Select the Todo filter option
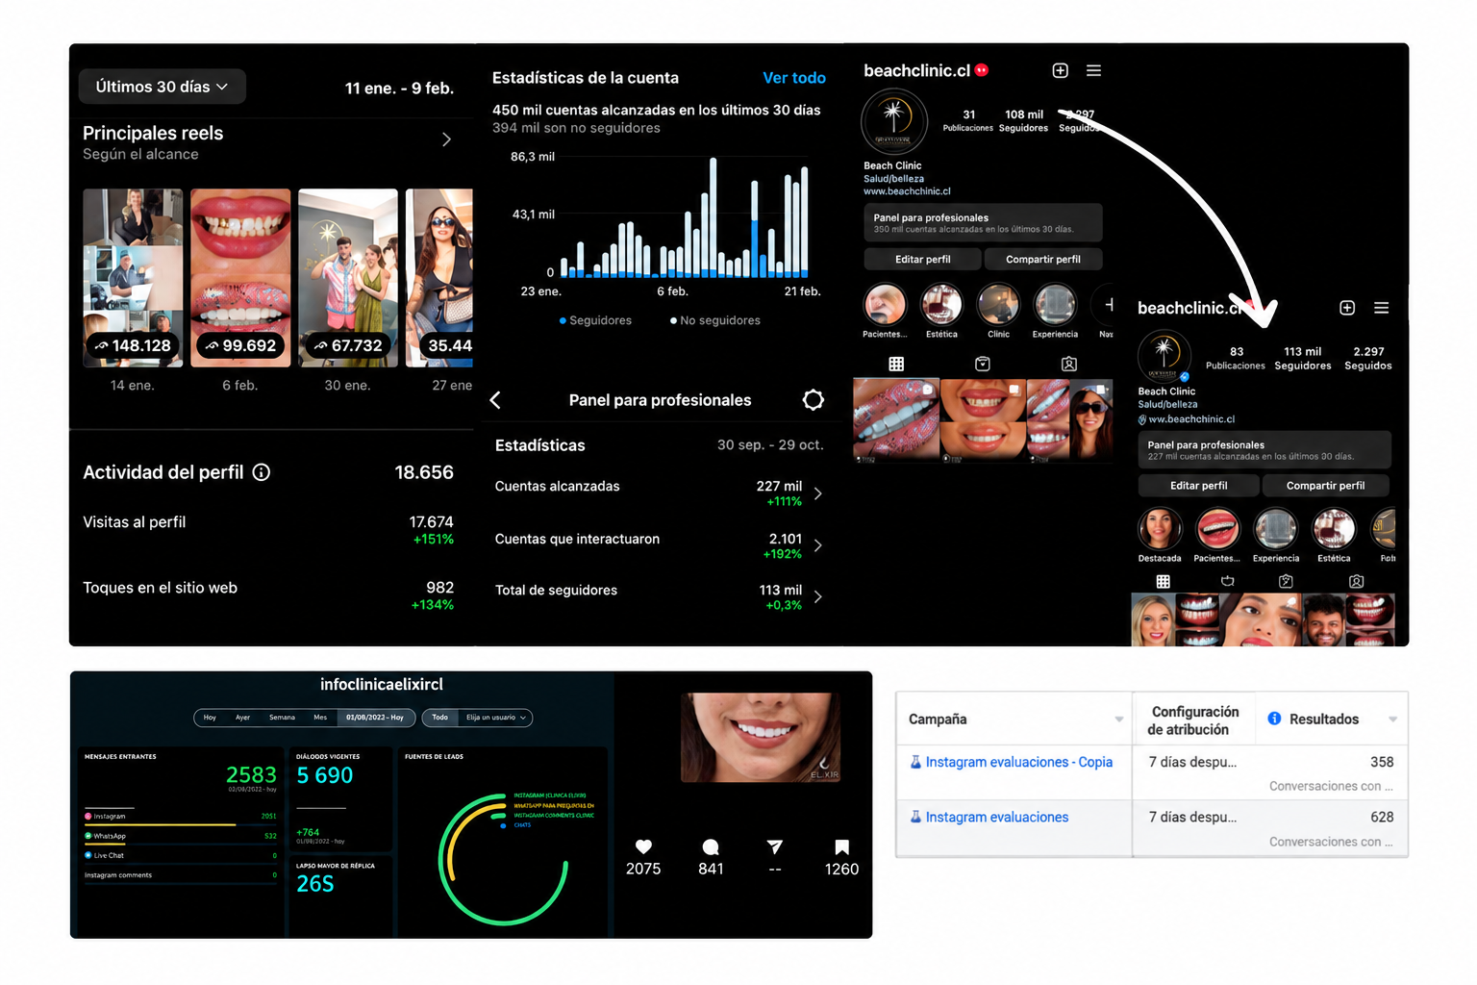 tap(439, 718)
